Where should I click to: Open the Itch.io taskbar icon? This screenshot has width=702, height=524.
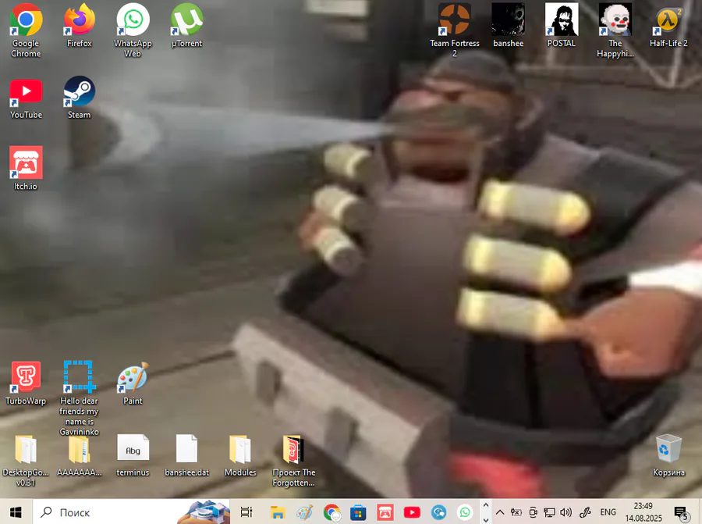point(385,512)
